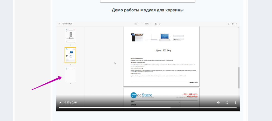Select the highlighted page 2 thumbnail
The image size is (272, 121).
point(70,55)
